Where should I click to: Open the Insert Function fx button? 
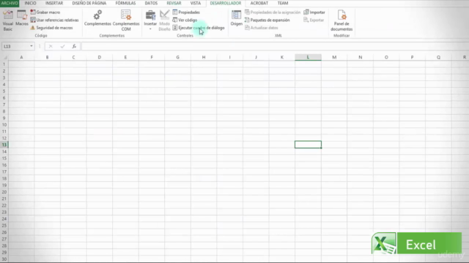tap(74, 46)
